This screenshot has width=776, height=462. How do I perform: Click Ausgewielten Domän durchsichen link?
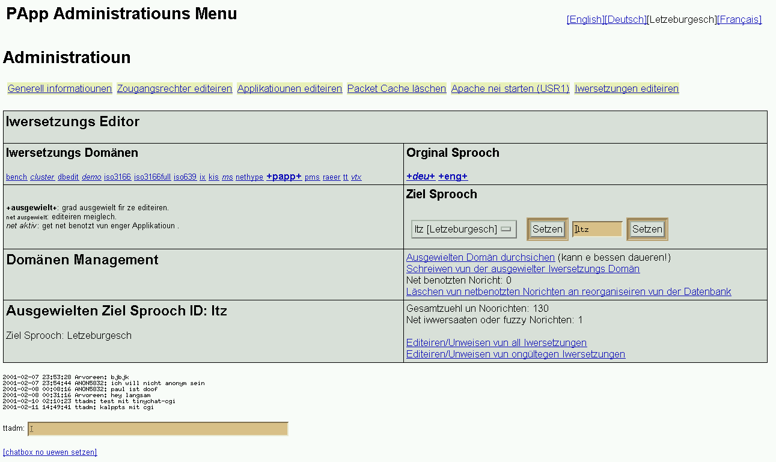click(x=480, y=258)
